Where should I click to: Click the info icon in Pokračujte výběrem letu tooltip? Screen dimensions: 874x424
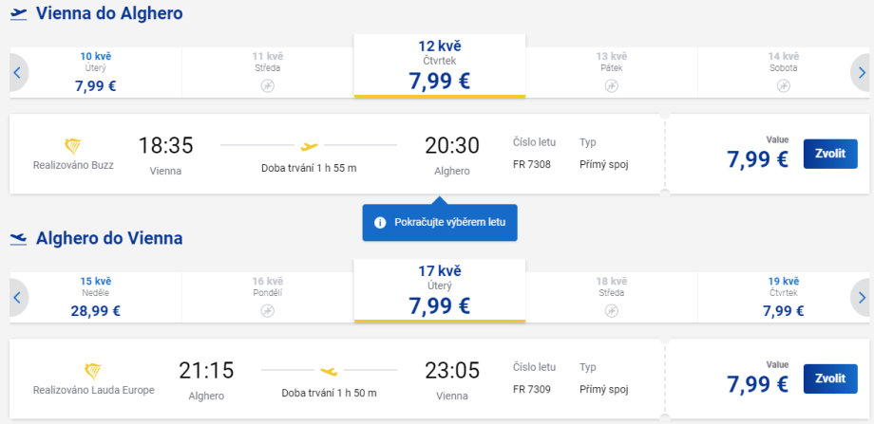[380, 222]
